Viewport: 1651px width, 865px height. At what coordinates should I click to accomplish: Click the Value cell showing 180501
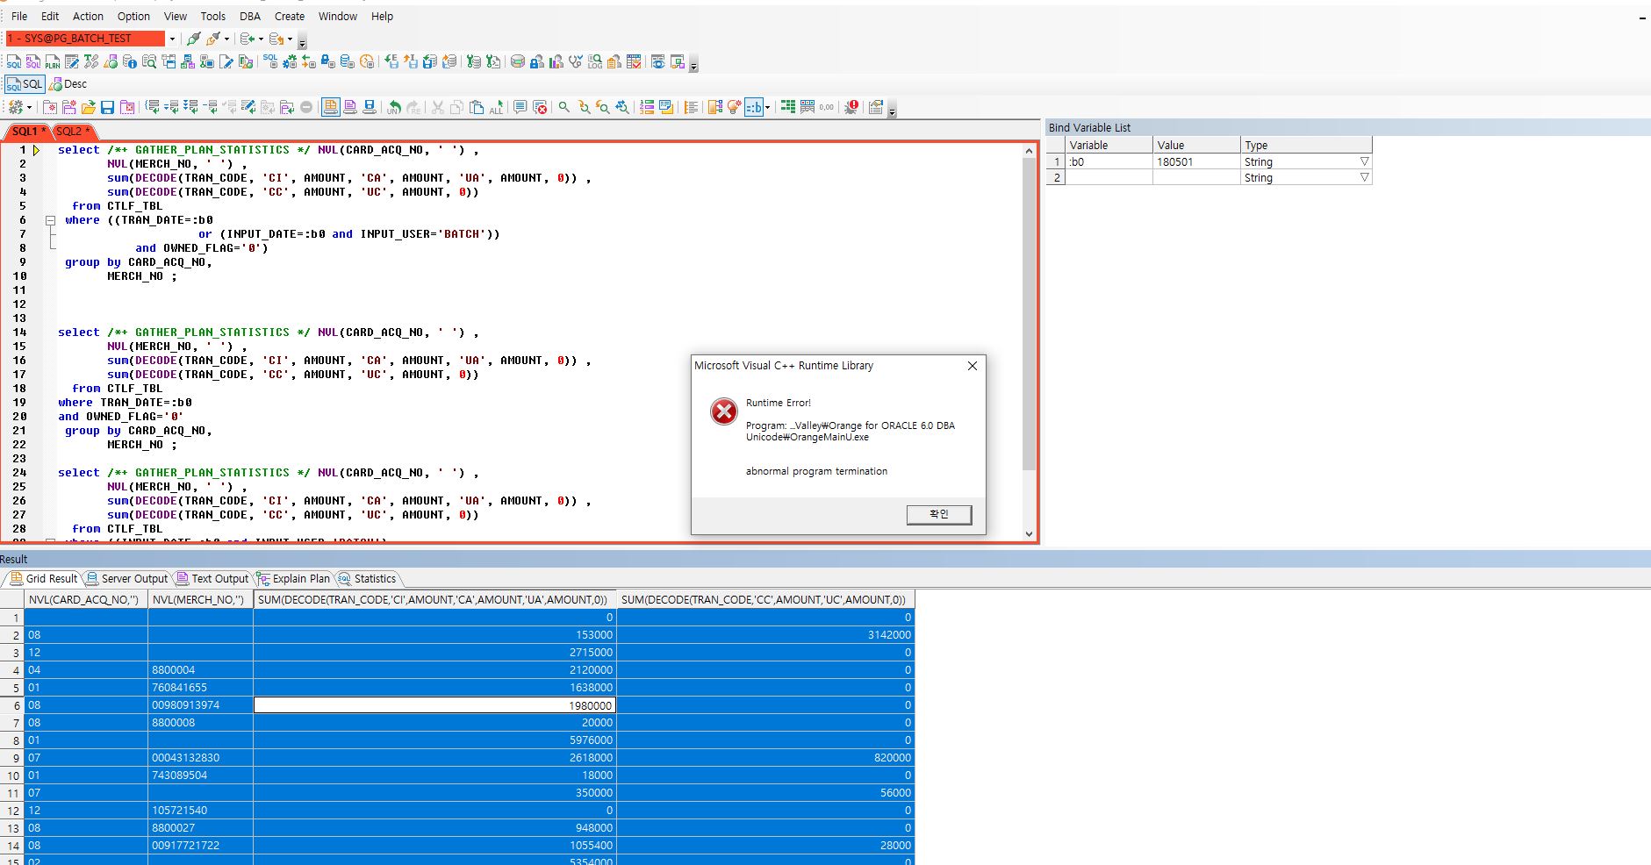tap(1195, 161)
